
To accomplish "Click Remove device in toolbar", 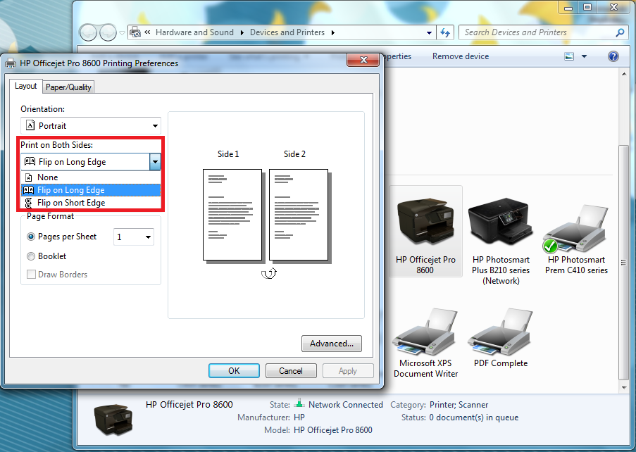I will (x=461, y=56).
